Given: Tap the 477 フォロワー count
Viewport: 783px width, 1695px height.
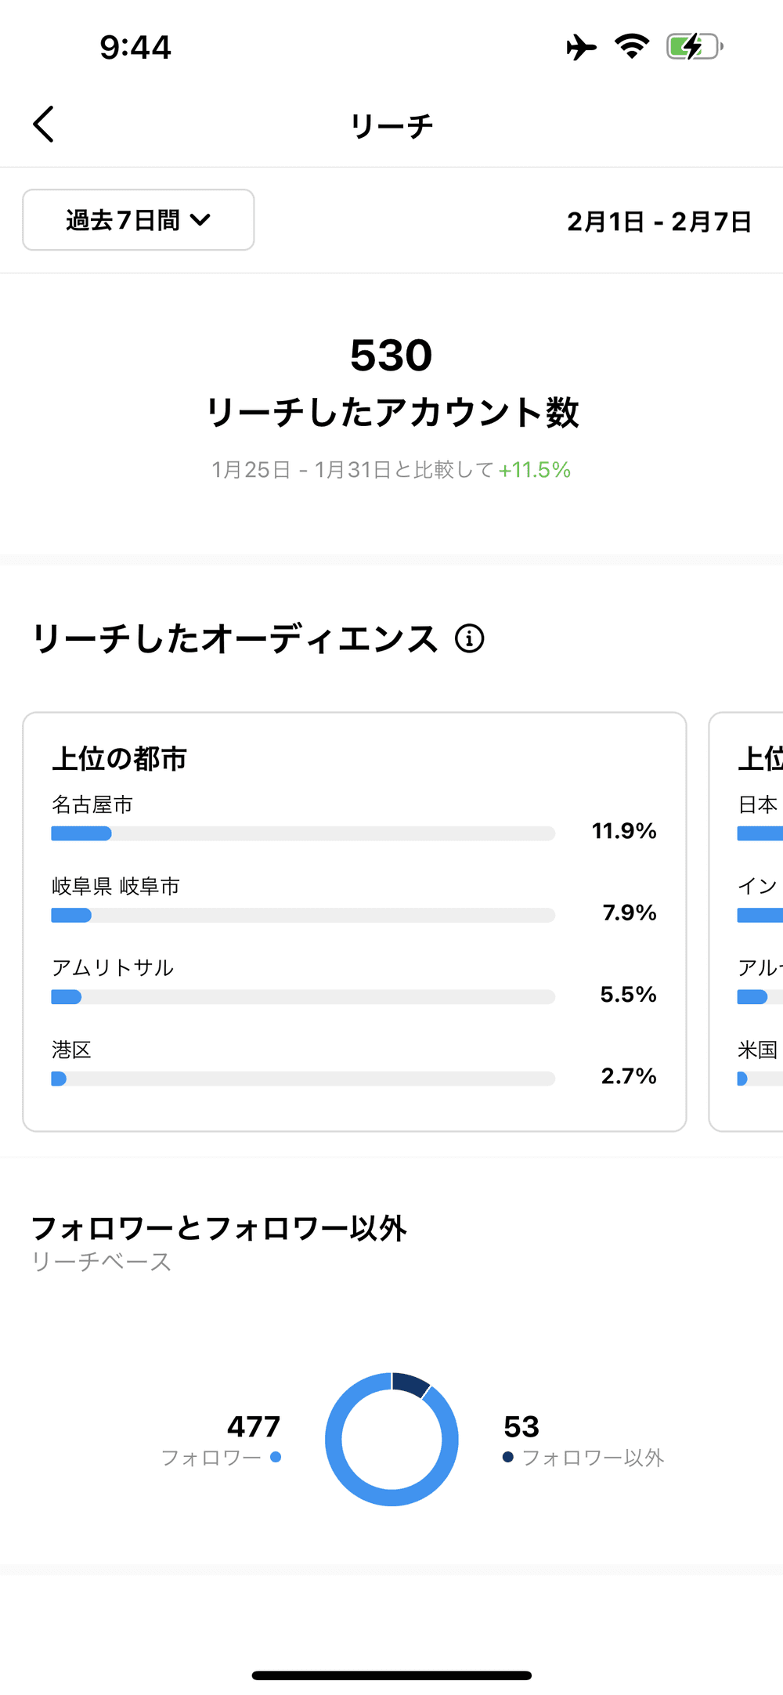Looking at the screenshot, I should (254, 1426).
